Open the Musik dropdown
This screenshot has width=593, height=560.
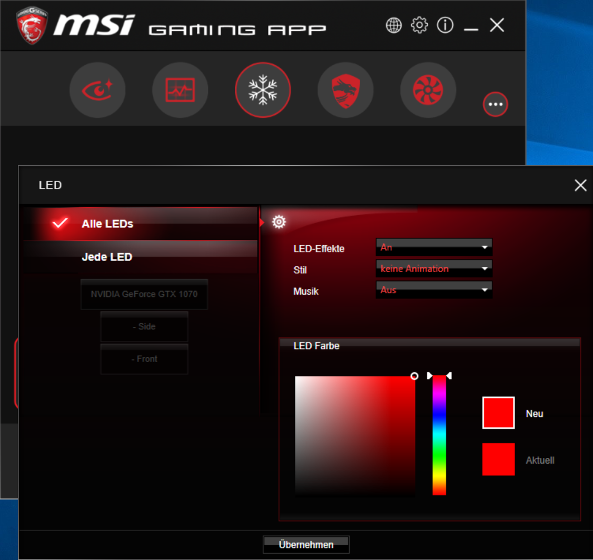click(434, 290)
